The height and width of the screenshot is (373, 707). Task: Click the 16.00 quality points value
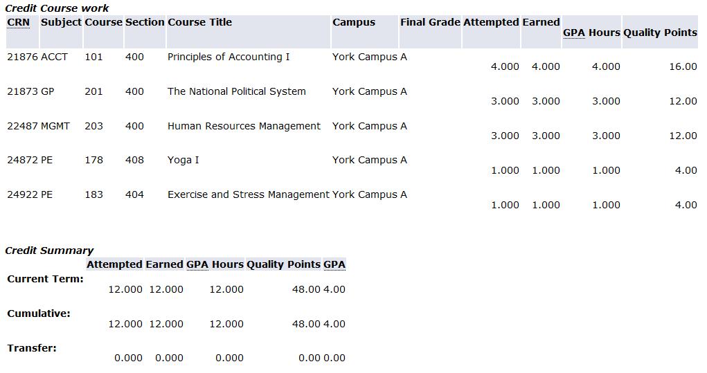683,66
